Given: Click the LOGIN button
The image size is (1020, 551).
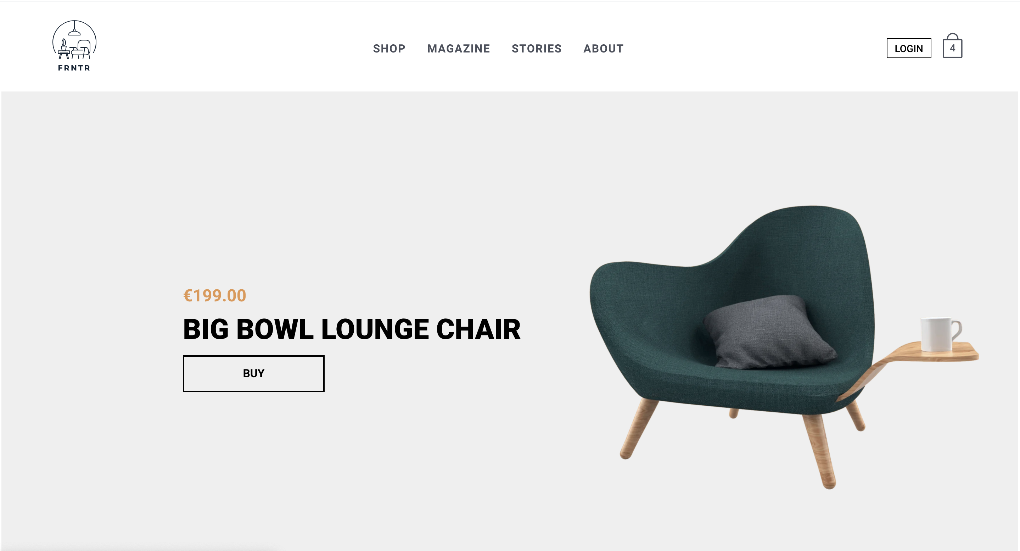Looking at the screenshot, I should click(x=909, y=48).
